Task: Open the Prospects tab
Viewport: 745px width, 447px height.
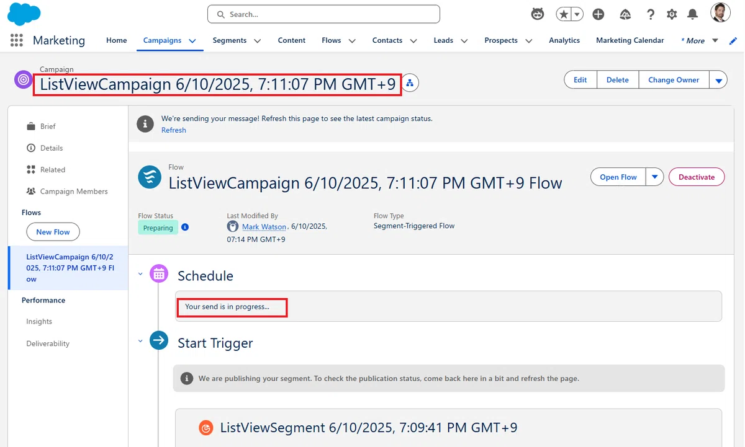Action: click(x=501, y=40)
